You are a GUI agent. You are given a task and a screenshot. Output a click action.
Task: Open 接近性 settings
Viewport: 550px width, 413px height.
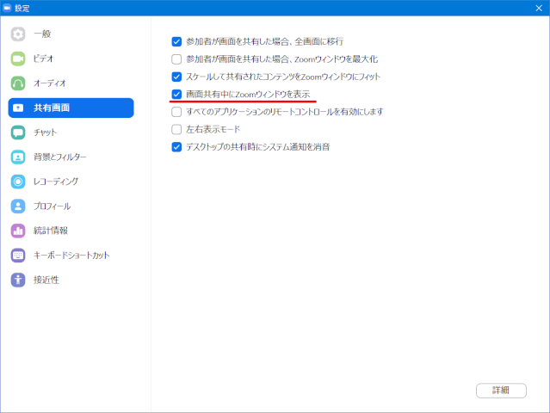point(71,280)
